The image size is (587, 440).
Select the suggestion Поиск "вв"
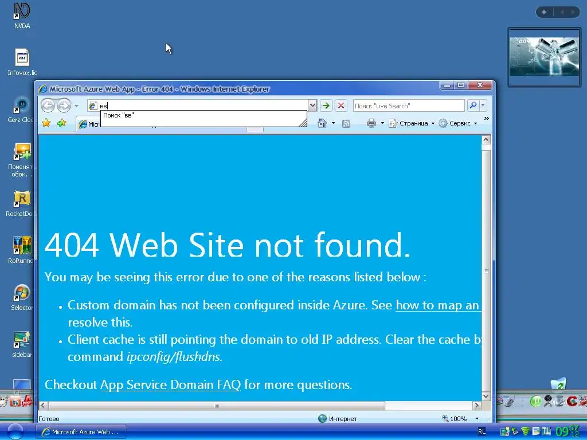(204, 115)
